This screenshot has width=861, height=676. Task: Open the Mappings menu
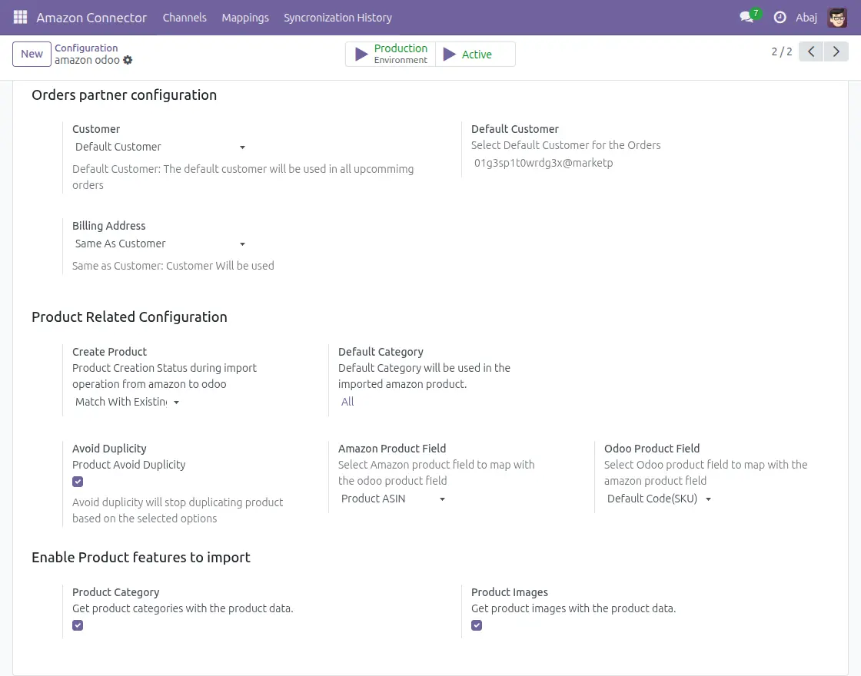click(244, 17)
